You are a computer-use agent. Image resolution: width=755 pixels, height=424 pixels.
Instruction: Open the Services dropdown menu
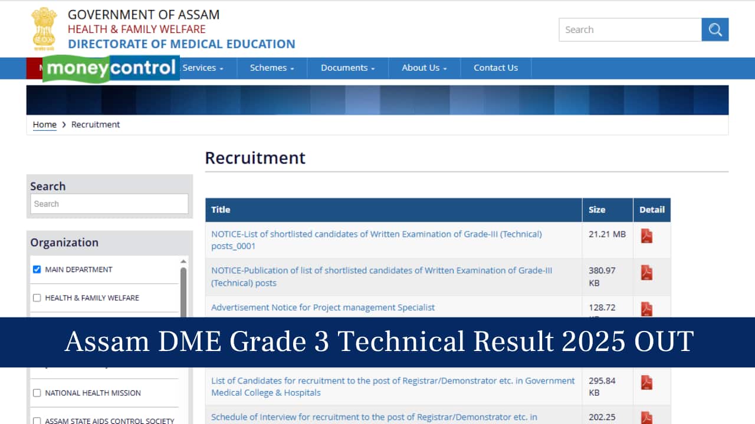coord(201,68)
